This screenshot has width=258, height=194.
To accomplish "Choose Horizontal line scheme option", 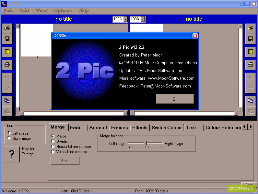I will coord(53,147).
